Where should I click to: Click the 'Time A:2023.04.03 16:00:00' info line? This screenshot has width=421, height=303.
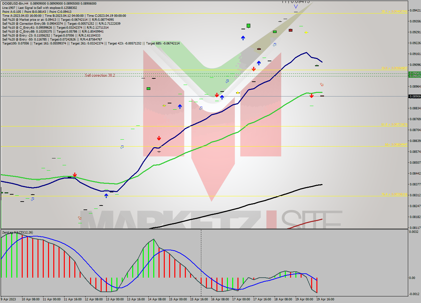tap(64, 15)
